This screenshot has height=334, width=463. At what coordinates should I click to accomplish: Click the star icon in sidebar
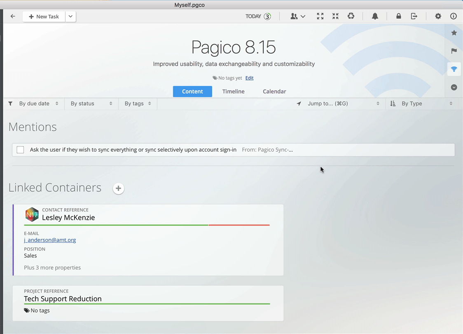454,33
